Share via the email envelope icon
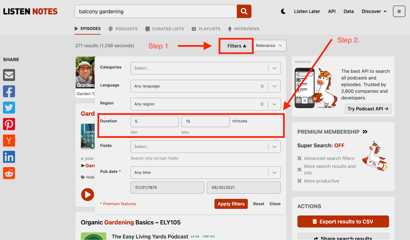 click(9, 75)
